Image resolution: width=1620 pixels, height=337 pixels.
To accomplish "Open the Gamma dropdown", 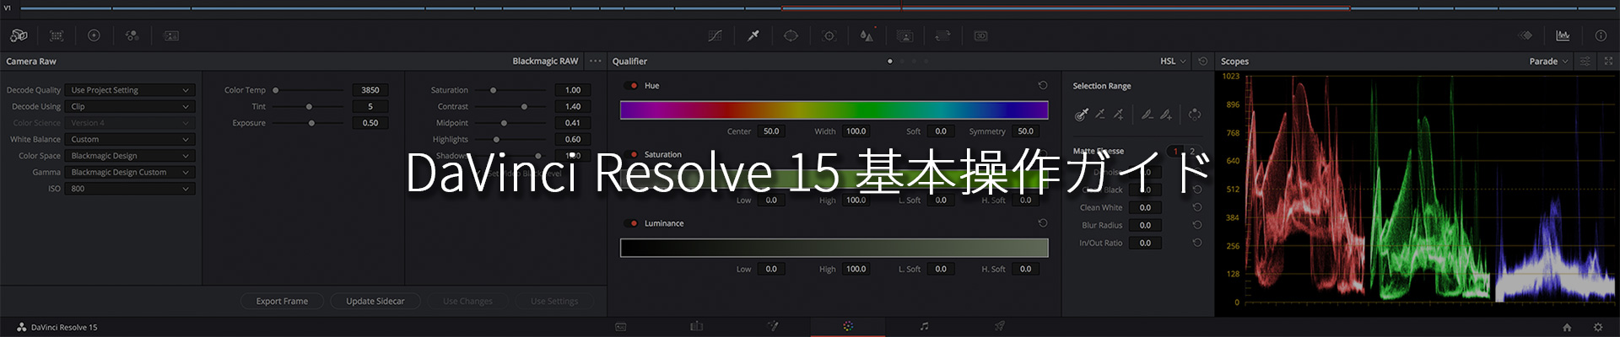I will 130,172.
